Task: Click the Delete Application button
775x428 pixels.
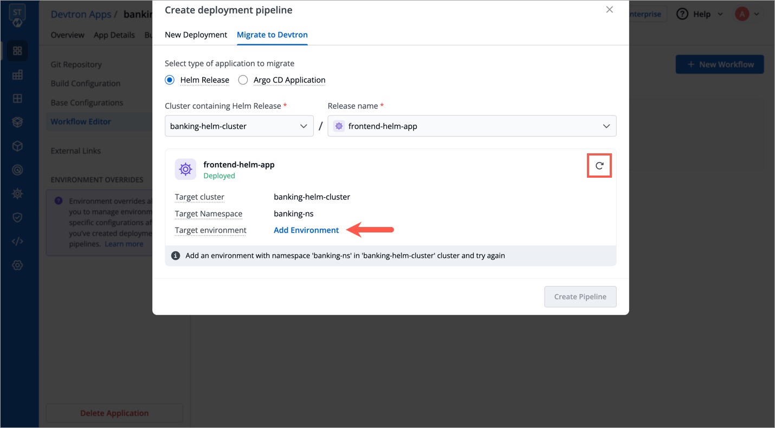Action: click(114, 413)
